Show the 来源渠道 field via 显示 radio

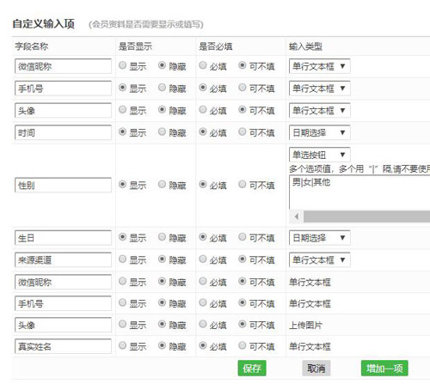[x=122, y=259]
